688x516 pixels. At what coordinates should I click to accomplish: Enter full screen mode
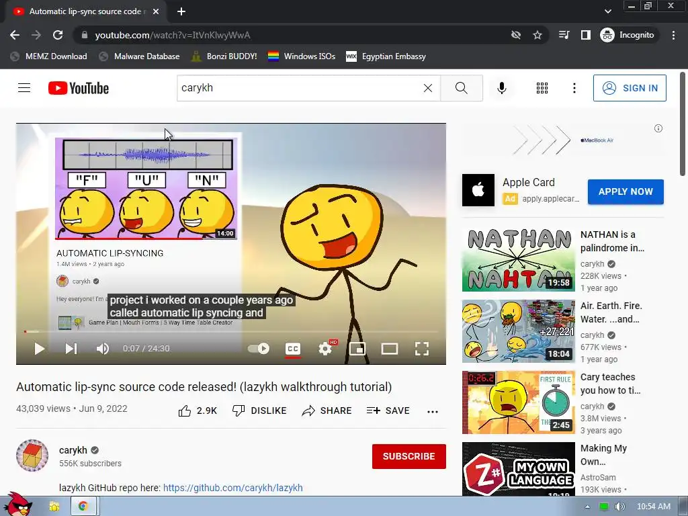422,349
